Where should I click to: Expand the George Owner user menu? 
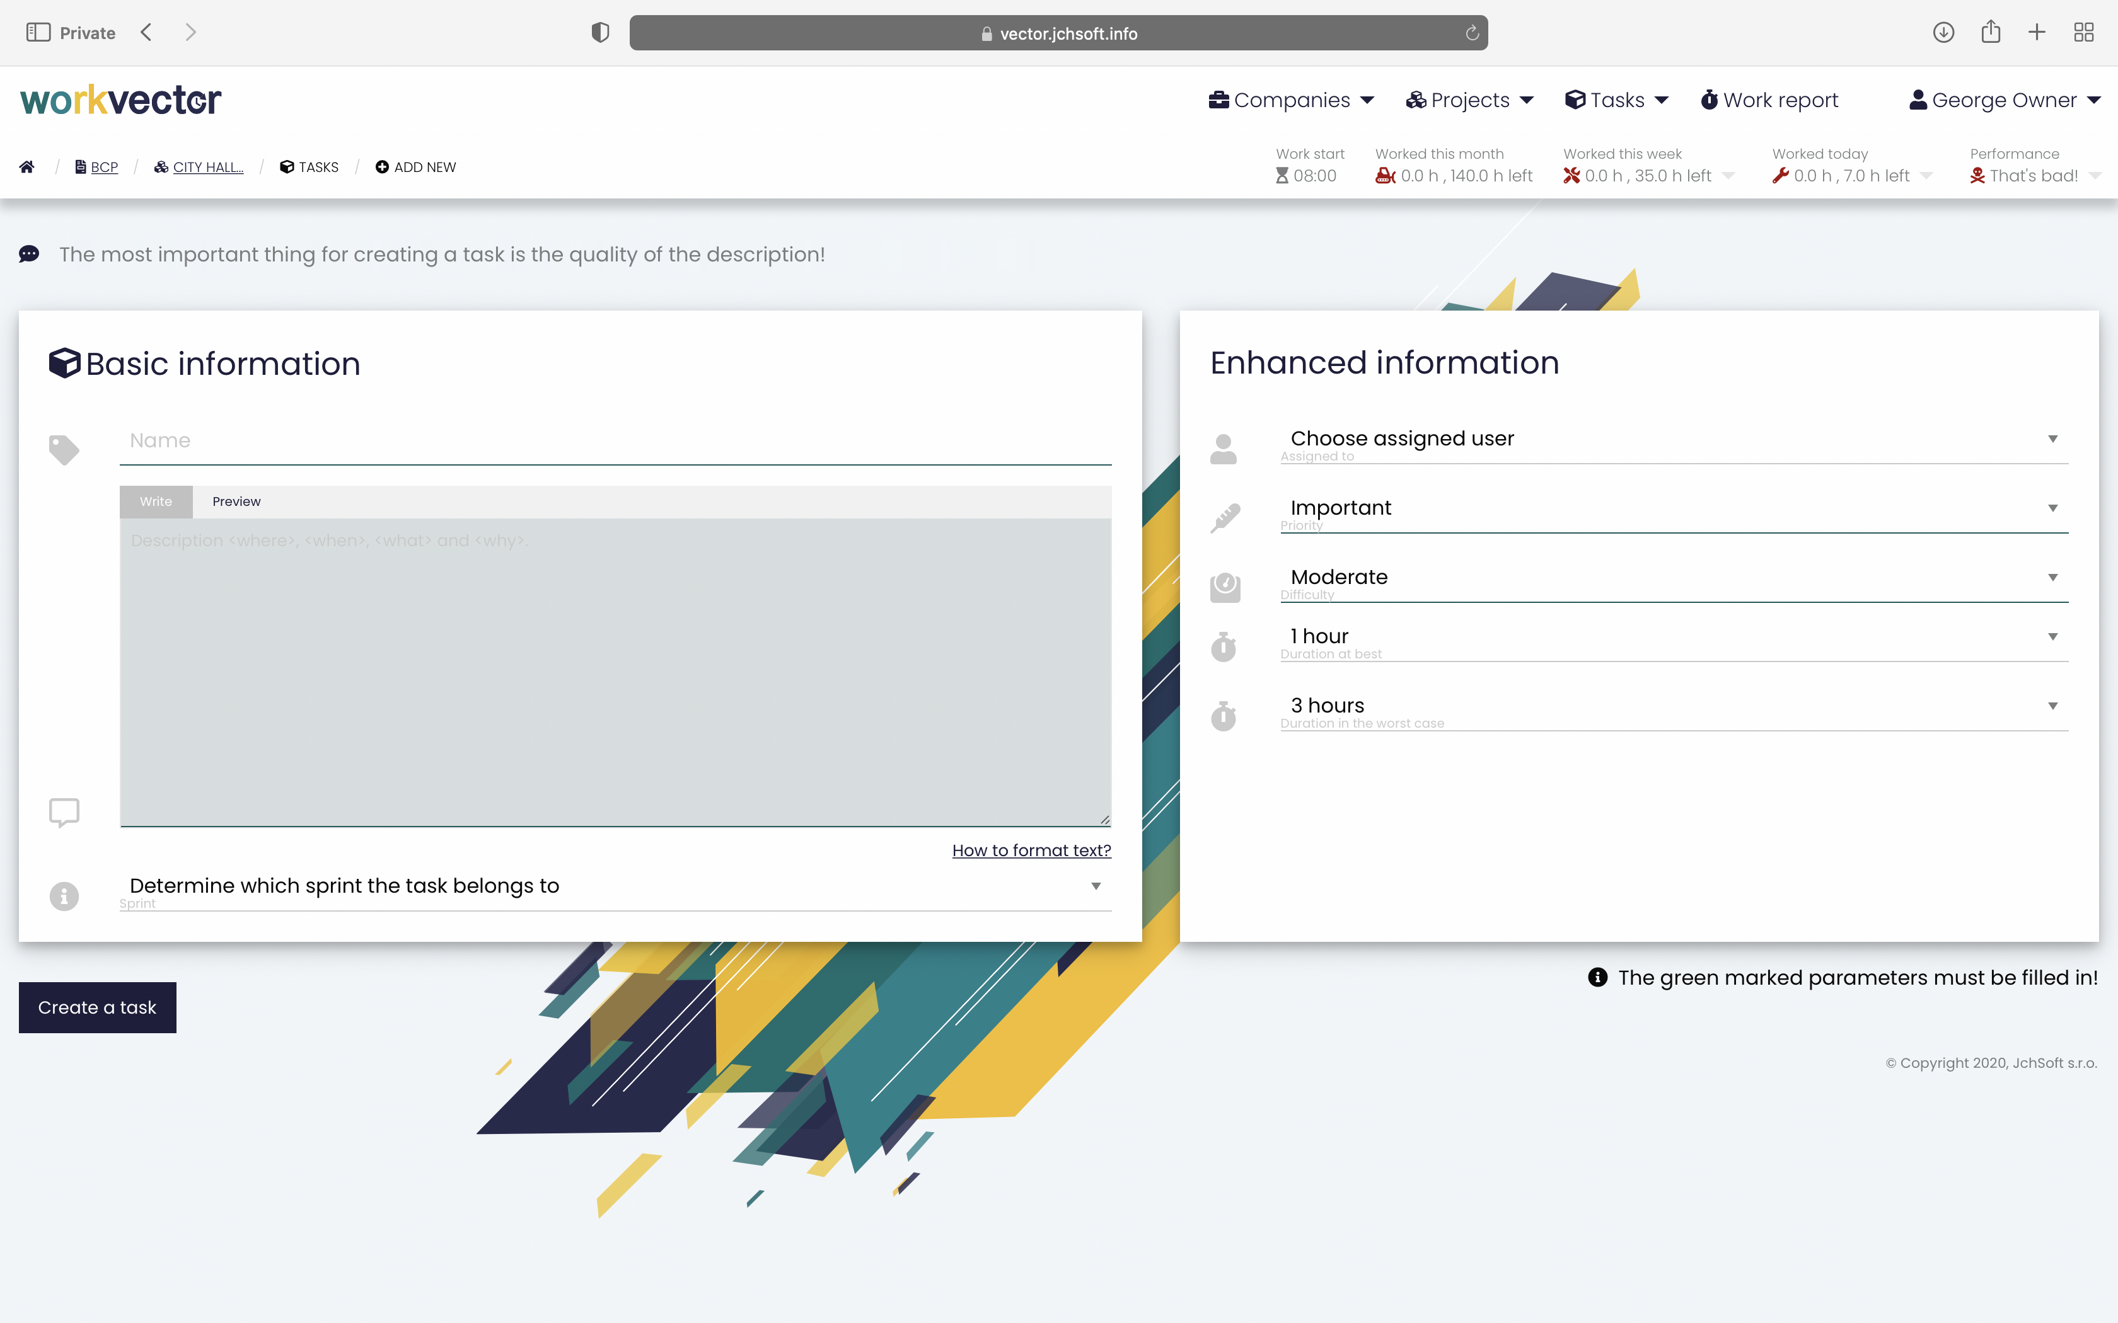pyautogui.click(x=2005, y=100)
